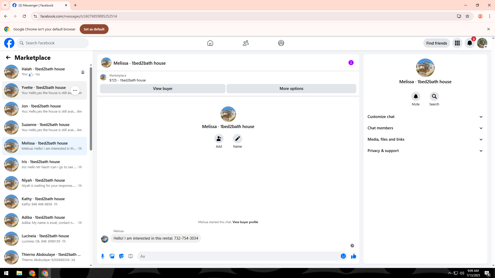The image size is (495, 278).
Task: Open Thierno Abdoulaye conversation
Action: (x=44, y=257)
